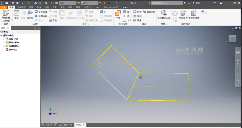Select the 矩形 rectangular pattern tool
Viewport: 242px width, 128px height.
(x=138, y=12)
